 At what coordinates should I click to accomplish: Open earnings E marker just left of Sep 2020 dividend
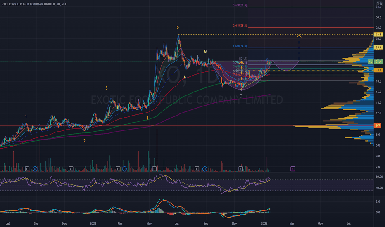pos(27,169)
